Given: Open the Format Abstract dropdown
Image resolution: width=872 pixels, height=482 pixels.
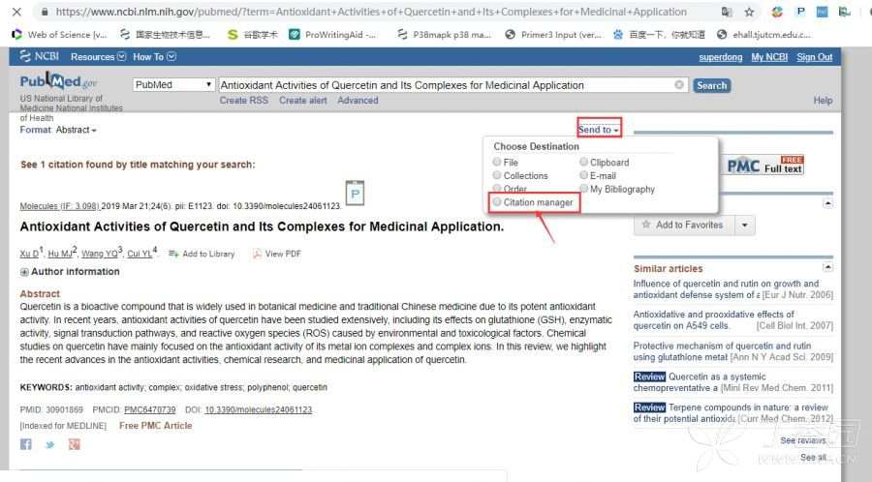Looking at the screenshot, I should [x=58, y=130].
